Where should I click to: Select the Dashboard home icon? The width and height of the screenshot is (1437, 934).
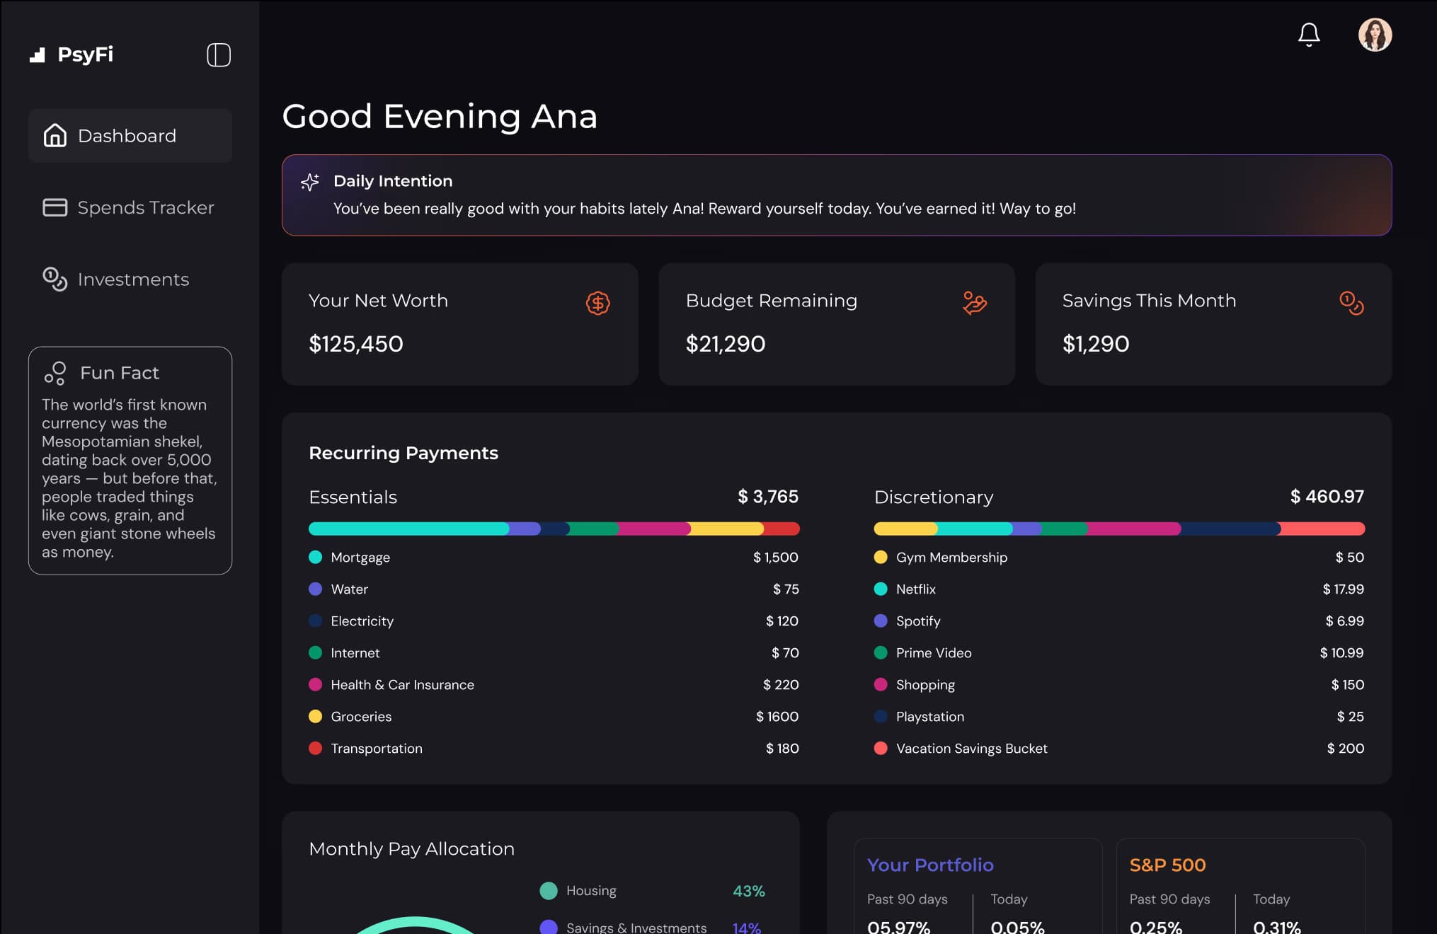(55, 136)
